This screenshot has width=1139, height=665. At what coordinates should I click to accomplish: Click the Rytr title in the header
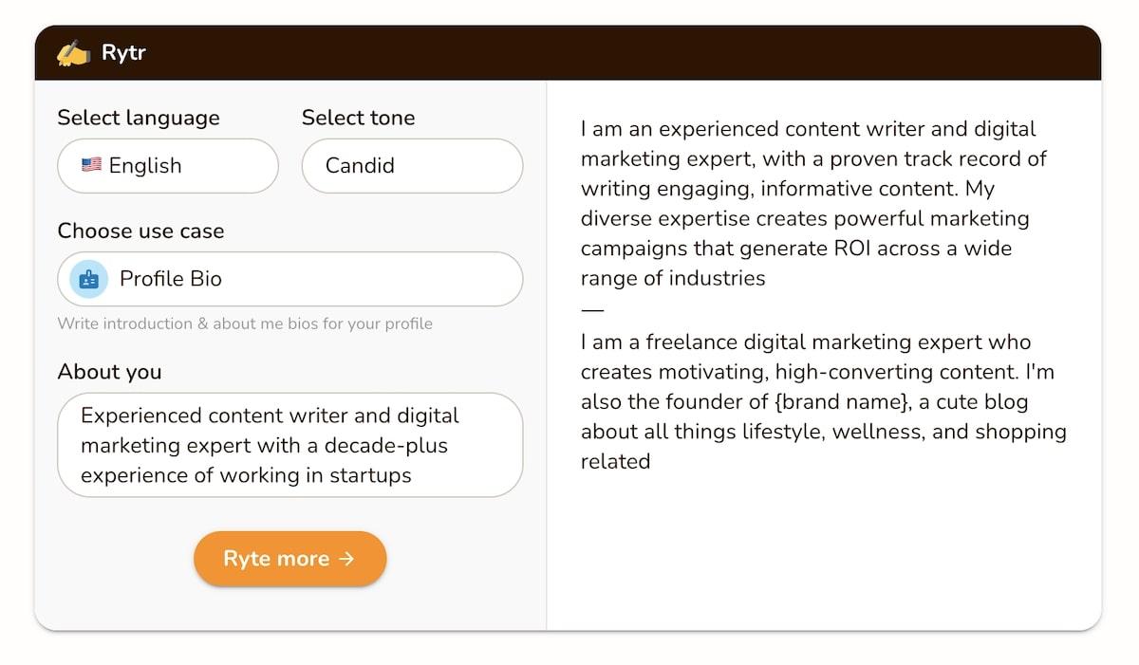123,53
